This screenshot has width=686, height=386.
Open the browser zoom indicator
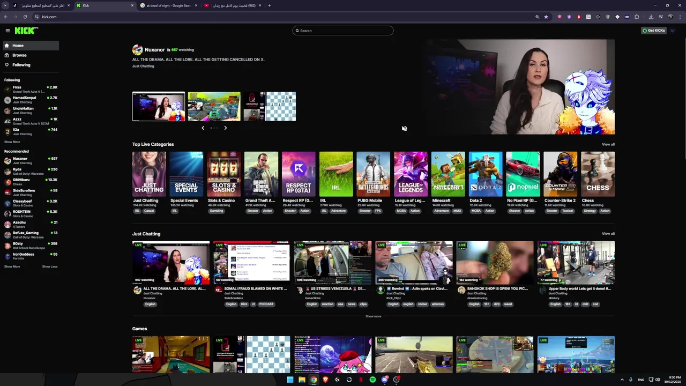pos(537,17)
